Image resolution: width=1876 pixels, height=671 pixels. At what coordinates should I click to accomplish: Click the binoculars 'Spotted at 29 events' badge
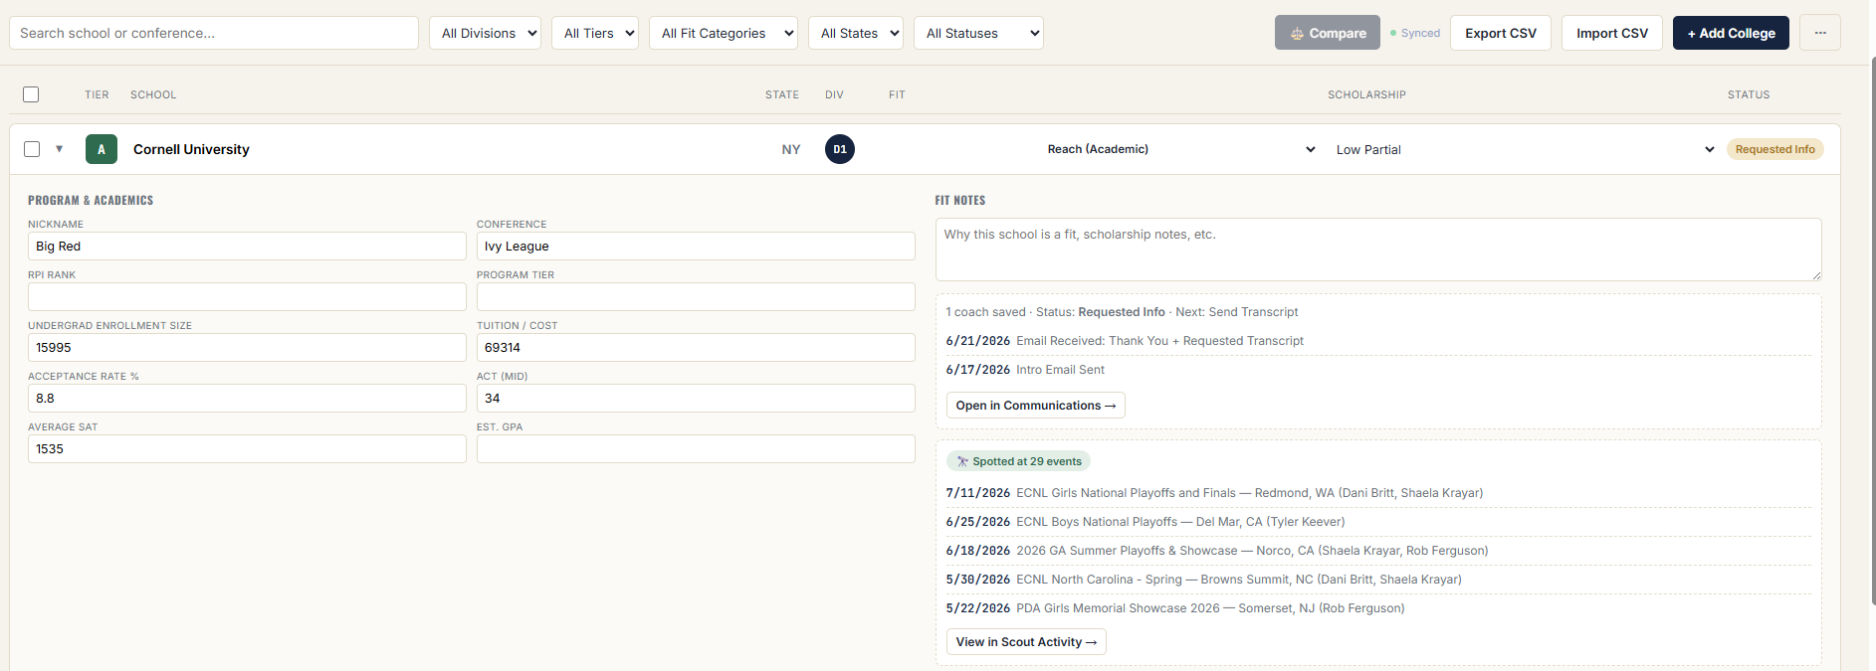(1018, 461)
